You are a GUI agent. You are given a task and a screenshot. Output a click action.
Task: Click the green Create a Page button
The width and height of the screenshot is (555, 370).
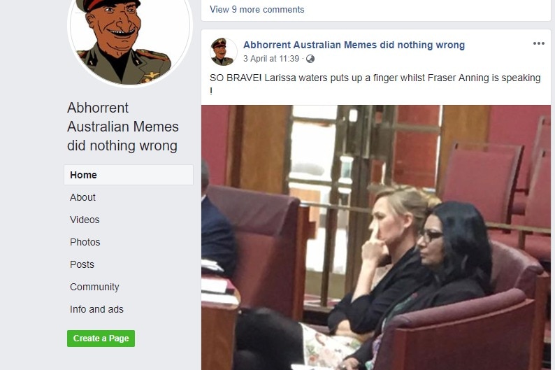click(x=101, y=339)
